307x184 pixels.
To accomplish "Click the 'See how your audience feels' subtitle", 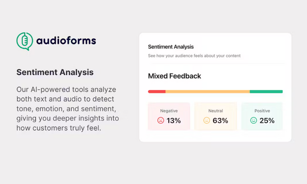I will (x=194, y=56).
